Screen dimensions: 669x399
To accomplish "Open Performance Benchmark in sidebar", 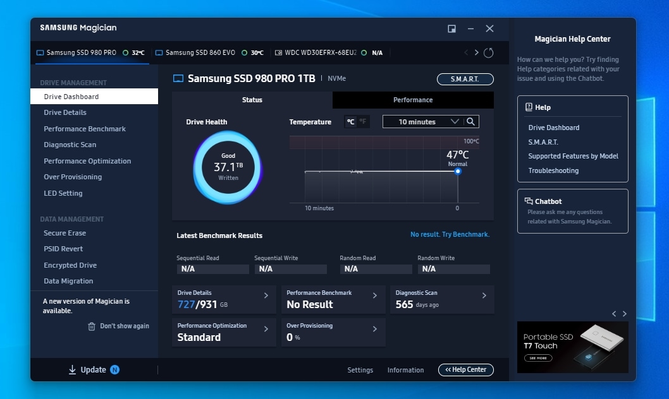I will [x=85, y=129].
